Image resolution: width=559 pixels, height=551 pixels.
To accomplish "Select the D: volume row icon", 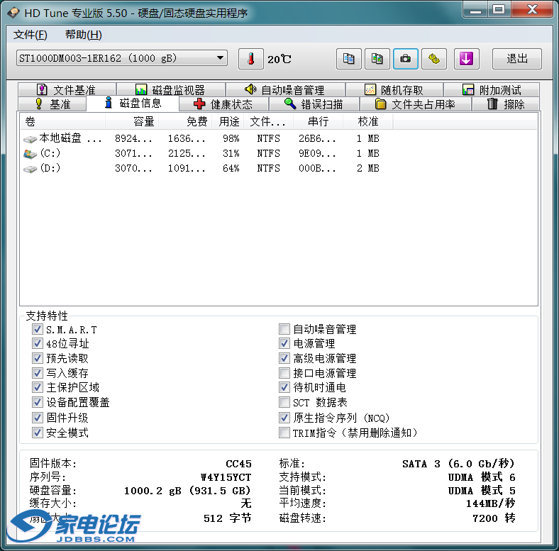I will pos(31,169).
